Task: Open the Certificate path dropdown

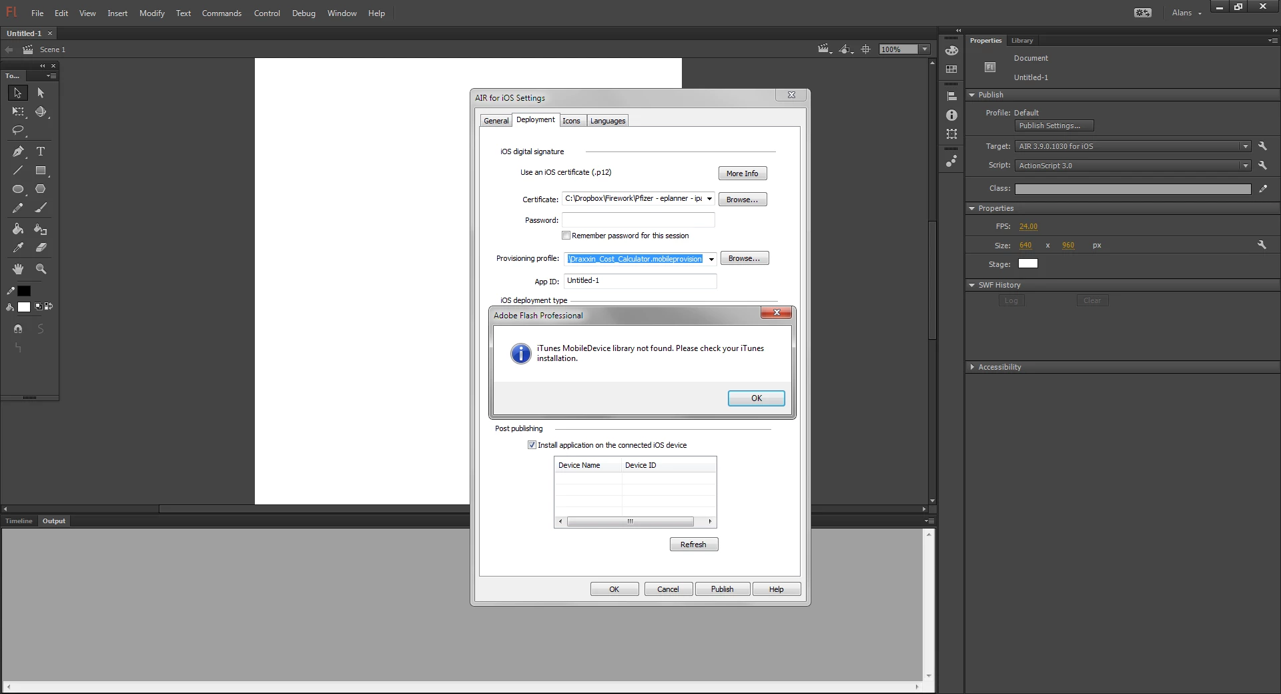Action: point(710,199)
